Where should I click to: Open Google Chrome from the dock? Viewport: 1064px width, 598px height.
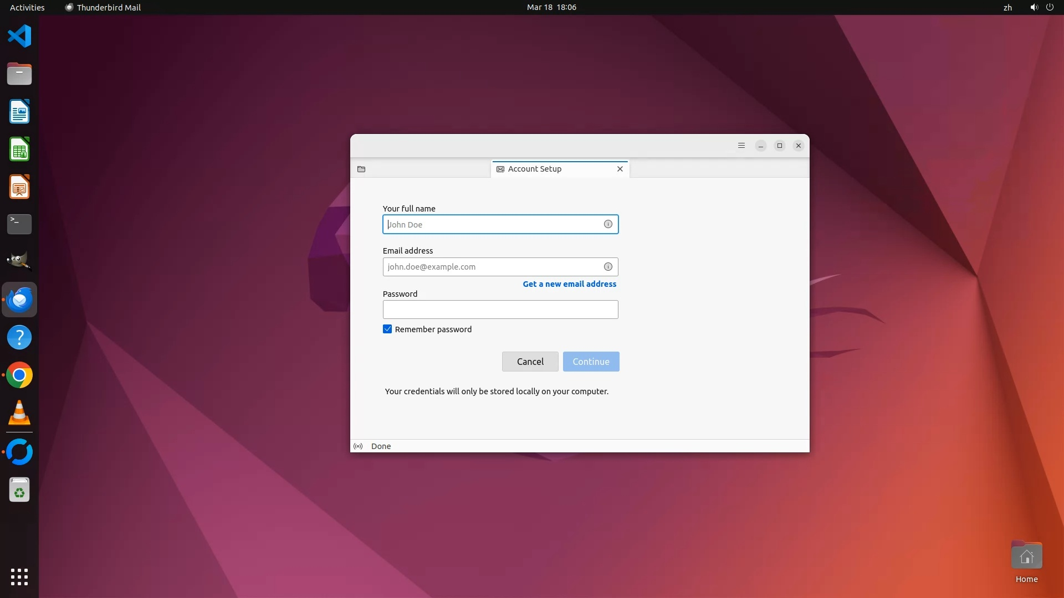(x=19, y=375)
